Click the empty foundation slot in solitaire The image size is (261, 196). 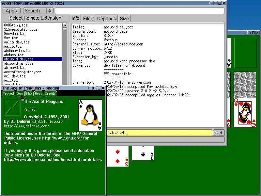coord(246,53)
